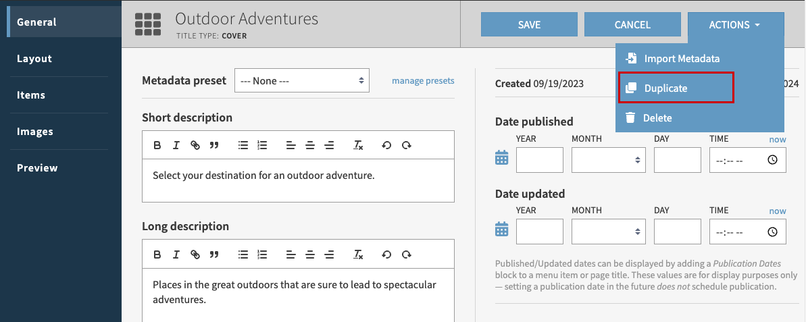Click Italic icon in Long description toolbar
This screenshot has width=806, height=322.
point(176,254)
